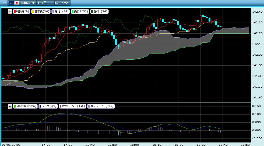
Task: Click the red swatch beside 転換線(9)
Action: click(x=15, y=12)
